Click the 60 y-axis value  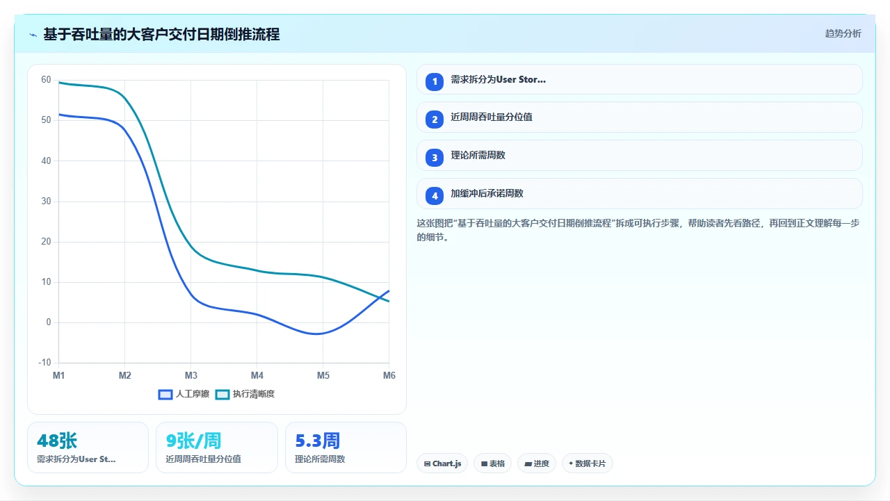coord(46,80)
